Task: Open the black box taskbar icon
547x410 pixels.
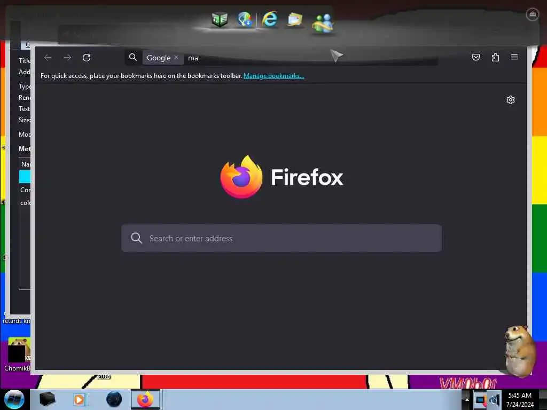Action: tap(48, 399)
